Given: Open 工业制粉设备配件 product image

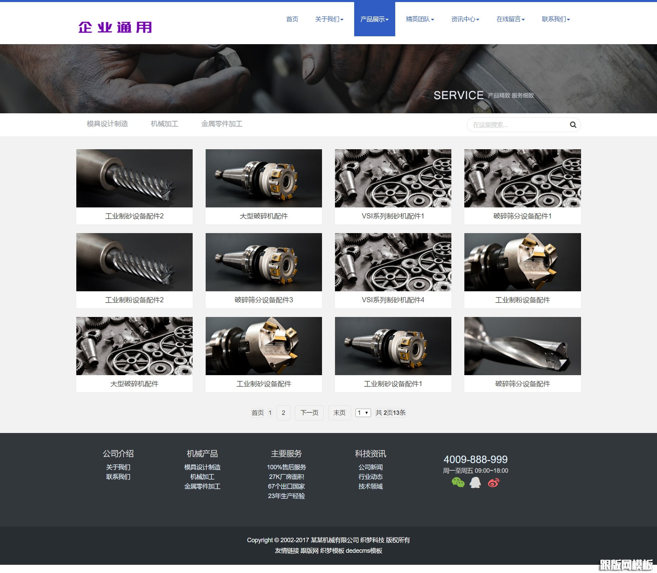Looking at the screenshot, I should [523, 262].
